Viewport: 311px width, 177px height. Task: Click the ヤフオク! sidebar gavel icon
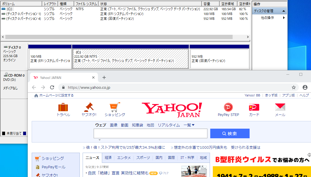pyautogui.click(x=38, y=175)
